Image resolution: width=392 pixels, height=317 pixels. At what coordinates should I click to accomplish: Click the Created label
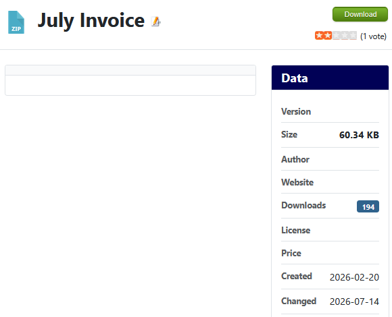coord(297,276)
